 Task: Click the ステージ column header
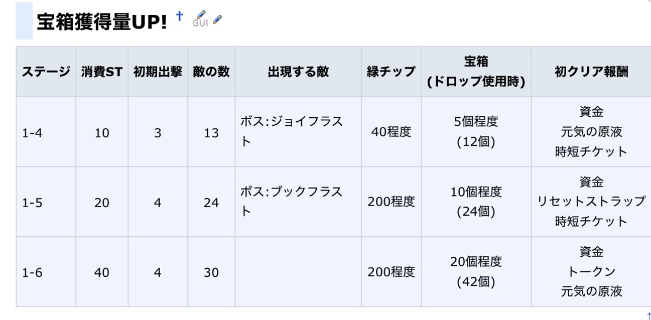46,72
